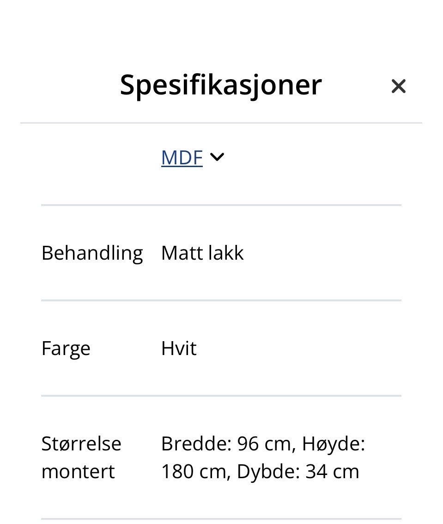443x524 pixels.
Task: Click the word Størrelse
Action: tap(81, 444)
